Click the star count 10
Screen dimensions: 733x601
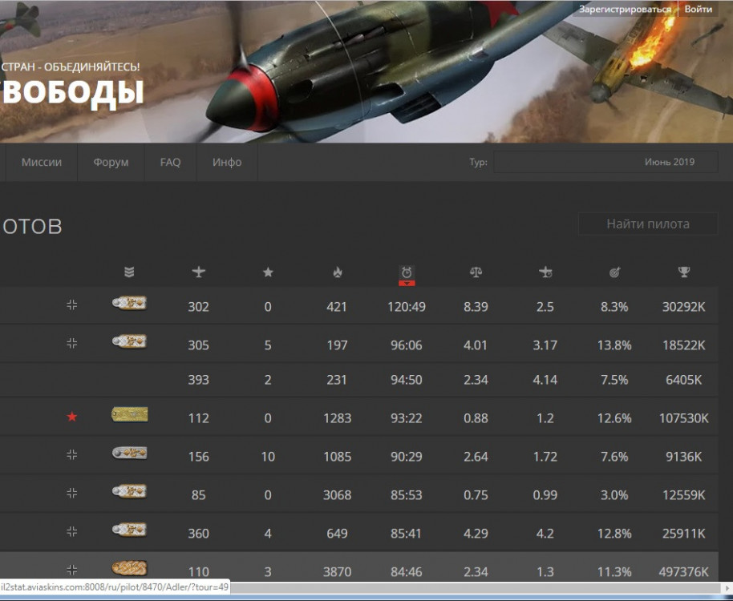click(x=268, y=456)
